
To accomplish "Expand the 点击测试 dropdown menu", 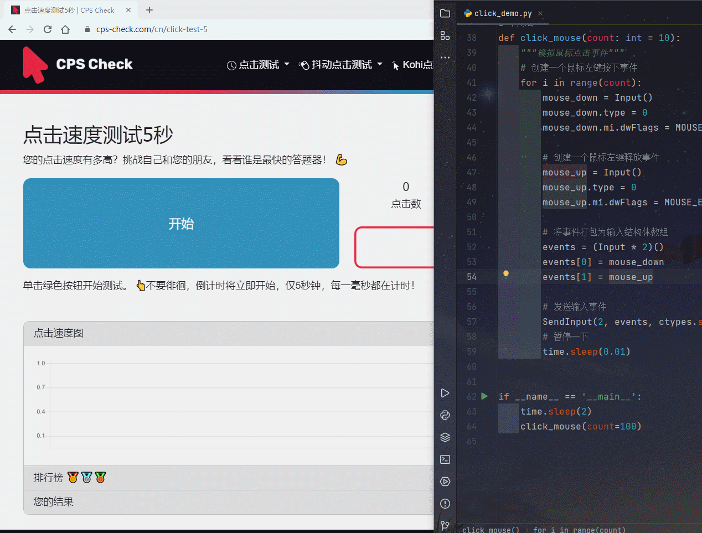I will 258,65.
